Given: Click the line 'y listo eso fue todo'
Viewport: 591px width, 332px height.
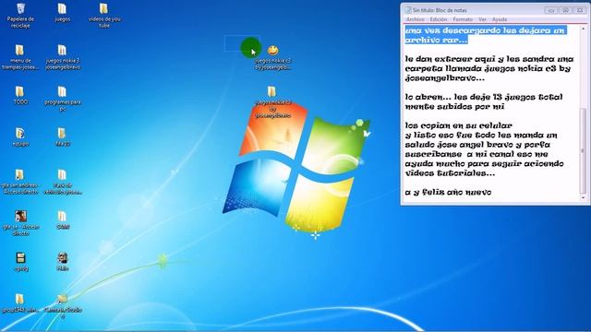Looking at the screenshot, I should click(x=481, y=136).
